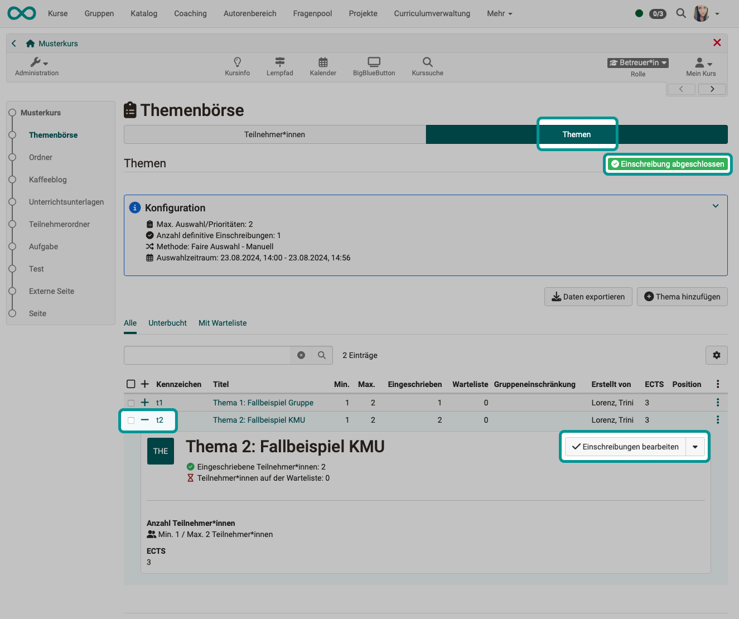Collapse the Konfiguration panel via its chevron
739x619 pixels.
point(716,206)
